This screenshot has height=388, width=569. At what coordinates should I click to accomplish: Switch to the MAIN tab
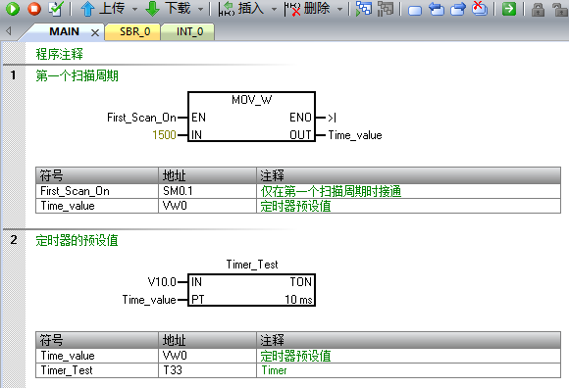click(x=64, y=32)
